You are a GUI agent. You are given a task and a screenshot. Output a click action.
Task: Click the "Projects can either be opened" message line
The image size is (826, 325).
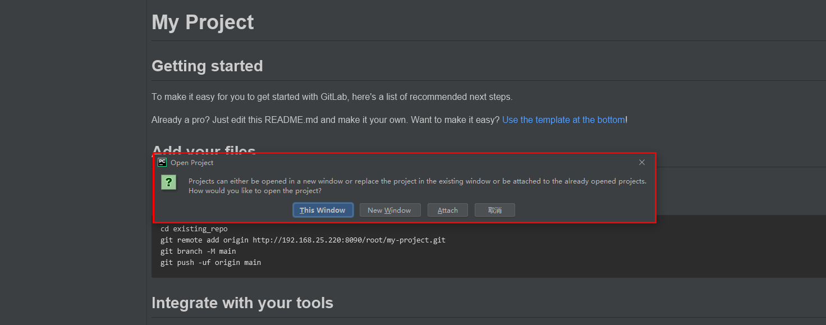point(417,181)
